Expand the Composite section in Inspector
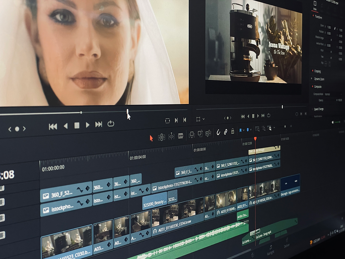The width and height of the screenshot is (345, 259). pos(318,87)
